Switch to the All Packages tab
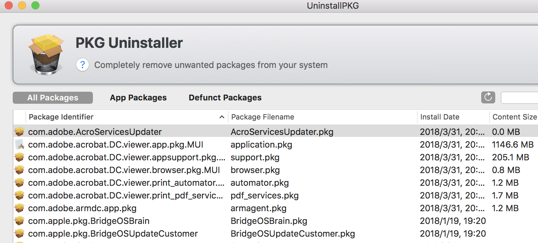This screenshot has height=243, width=538. [x=53, y=98]
